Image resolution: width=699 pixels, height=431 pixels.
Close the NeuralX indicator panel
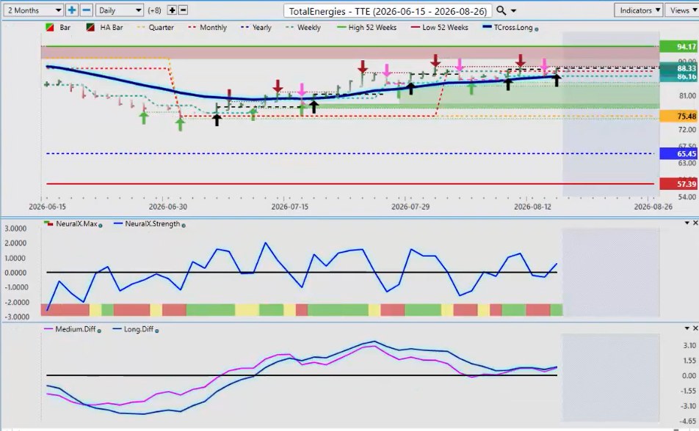pyautogui.click(x=695, y=223)
